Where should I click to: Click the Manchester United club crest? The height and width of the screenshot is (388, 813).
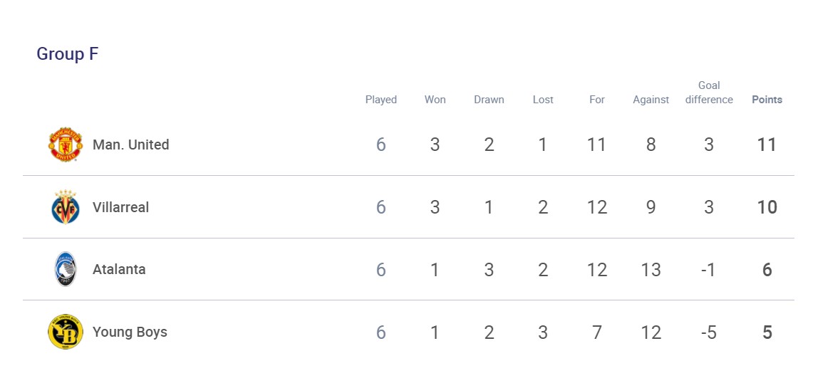65,145
